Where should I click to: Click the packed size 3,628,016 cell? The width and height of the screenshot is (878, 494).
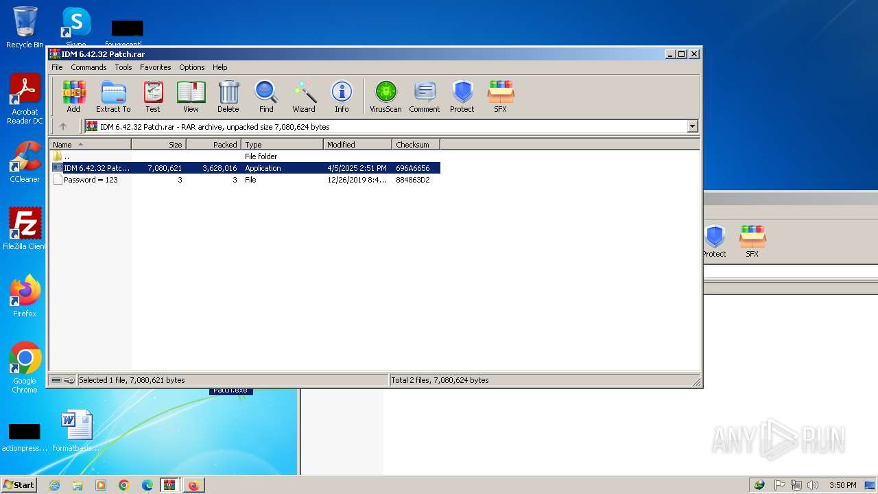pos(219,168)
